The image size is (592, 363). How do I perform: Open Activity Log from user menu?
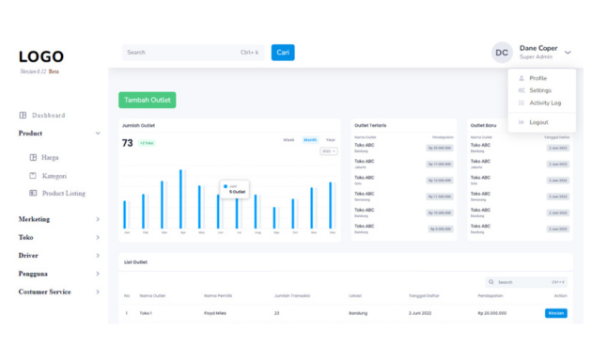click(545, 103)
